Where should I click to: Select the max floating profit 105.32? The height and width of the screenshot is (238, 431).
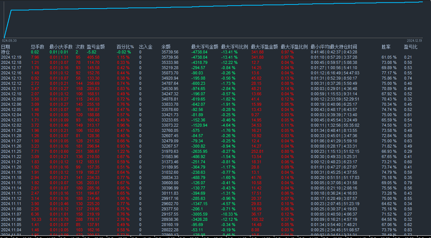tap(257, 219)
